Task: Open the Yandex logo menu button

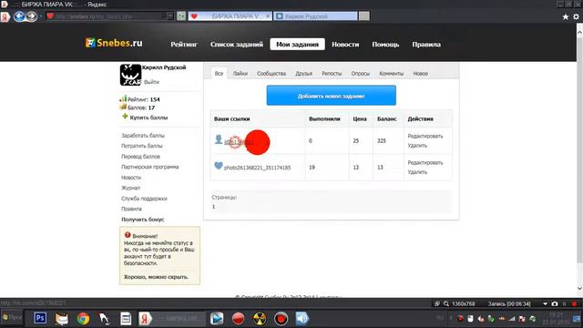Action: (5, 16)
